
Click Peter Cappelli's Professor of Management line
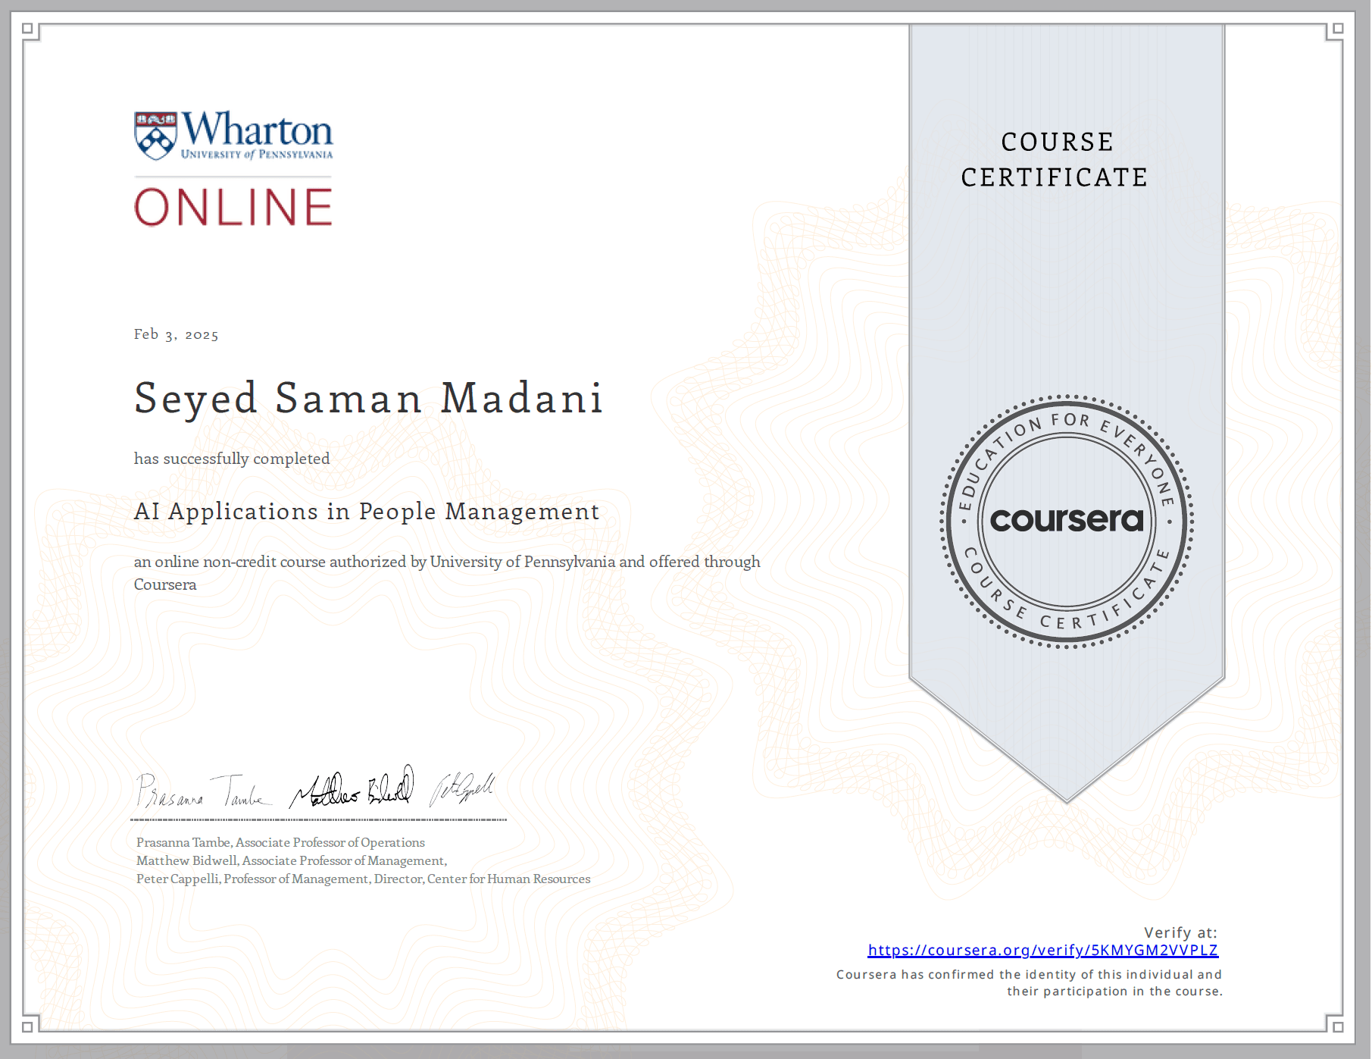[363, 879]
